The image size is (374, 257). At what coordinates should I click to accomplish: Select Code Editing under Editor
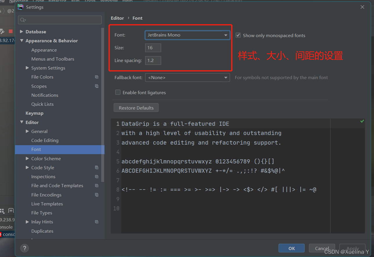click(x=45, y=140)
